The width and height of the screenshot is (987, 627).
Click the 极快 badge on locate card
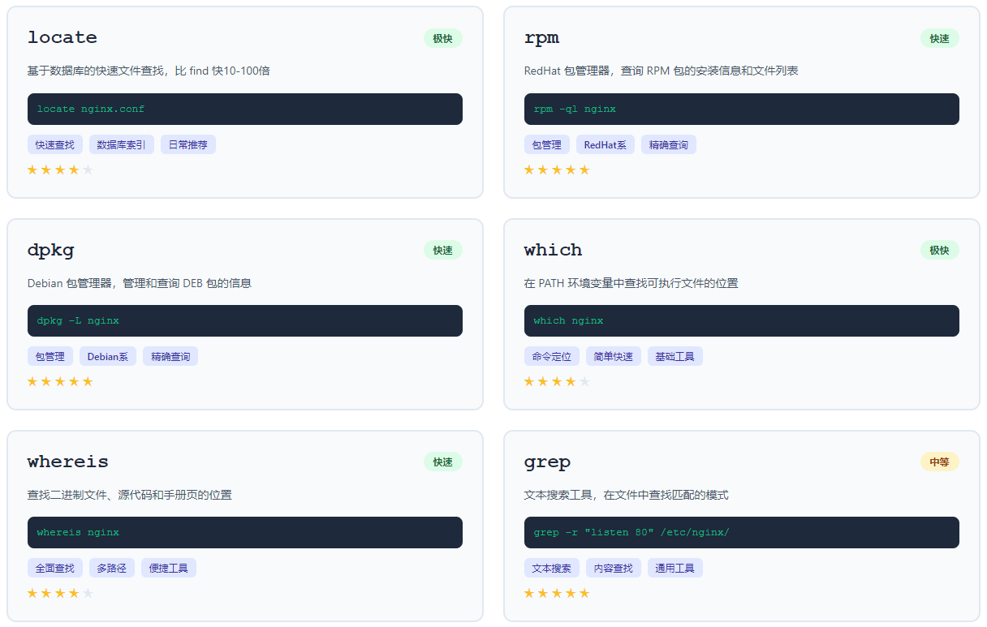(442, 38)
